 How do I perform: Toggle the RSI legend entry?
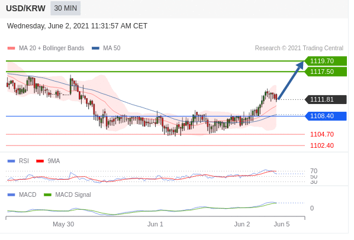click(18, 161)
